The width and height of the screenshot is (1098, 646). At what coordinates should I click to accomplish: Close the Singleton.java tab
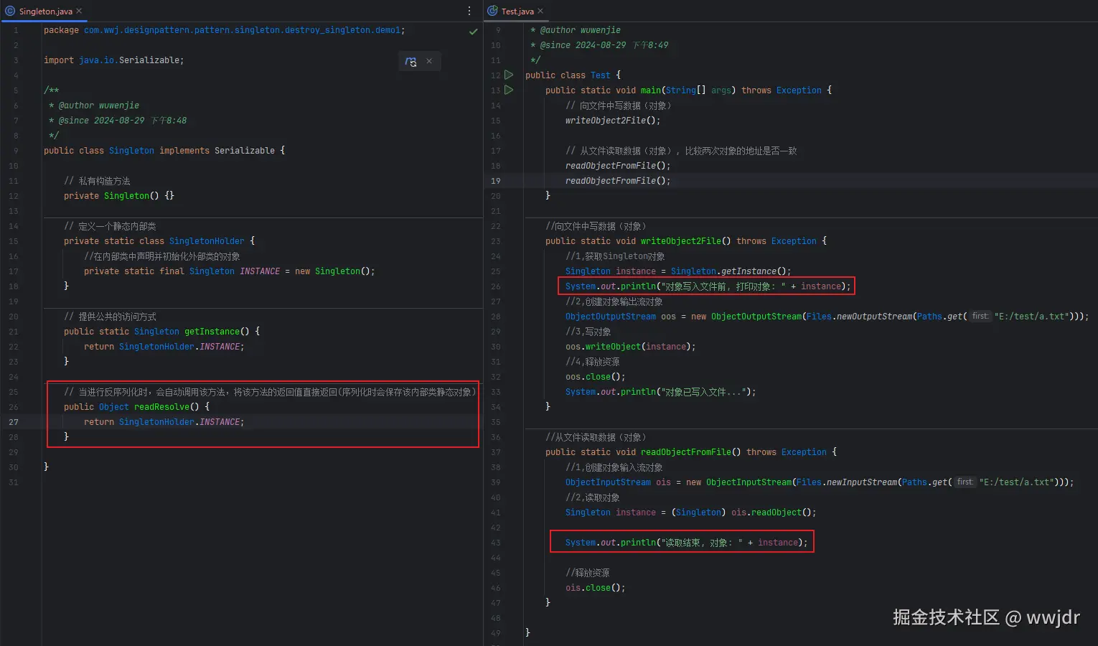coord(79,11)
